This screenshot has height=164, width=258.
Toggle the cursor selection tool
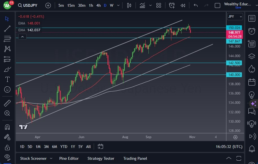[7, 19]
